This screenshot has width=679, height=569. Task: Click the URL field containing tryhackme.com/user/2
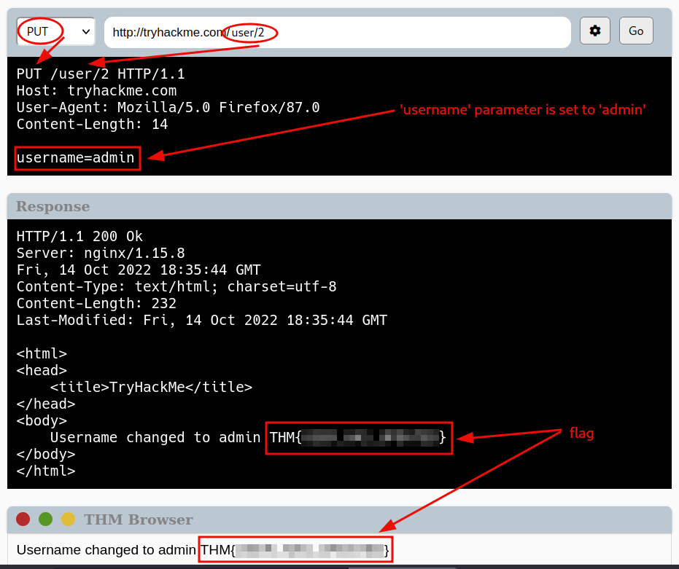click(337, 32)
